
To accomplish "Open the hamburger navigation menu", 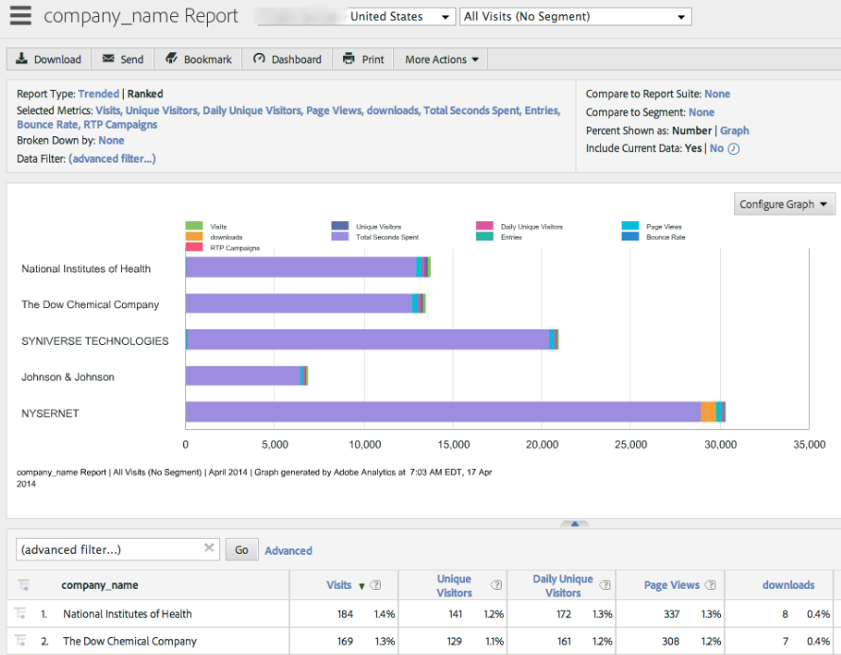I will 21,17.
